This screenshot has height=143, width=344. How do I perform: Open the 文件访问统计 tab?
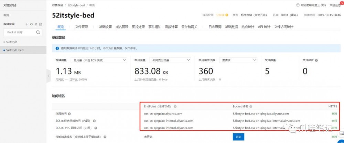click(x=283, y=27)
